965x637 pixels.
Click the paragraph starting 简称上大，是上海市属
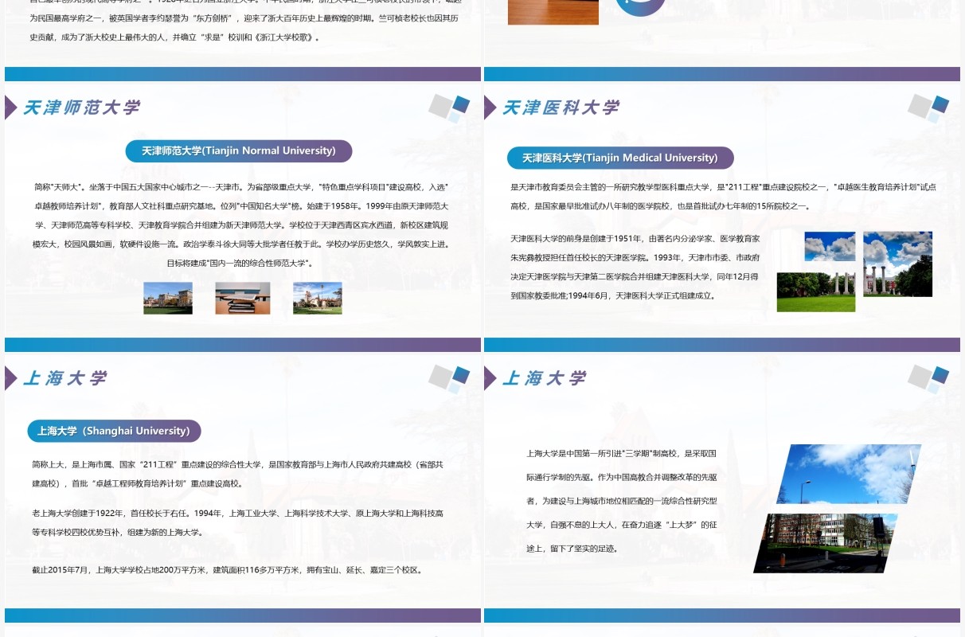(x=237, y=474)
